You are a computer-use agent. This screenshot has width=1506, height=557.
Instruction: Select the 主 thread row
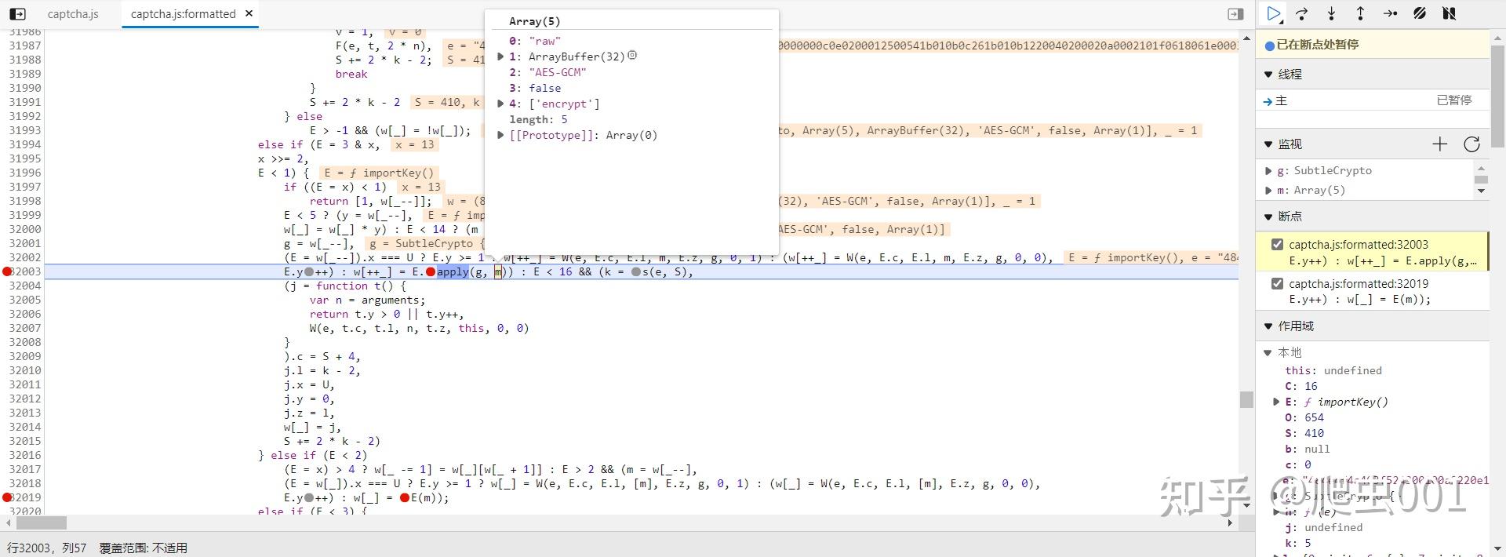[1373, 100]
